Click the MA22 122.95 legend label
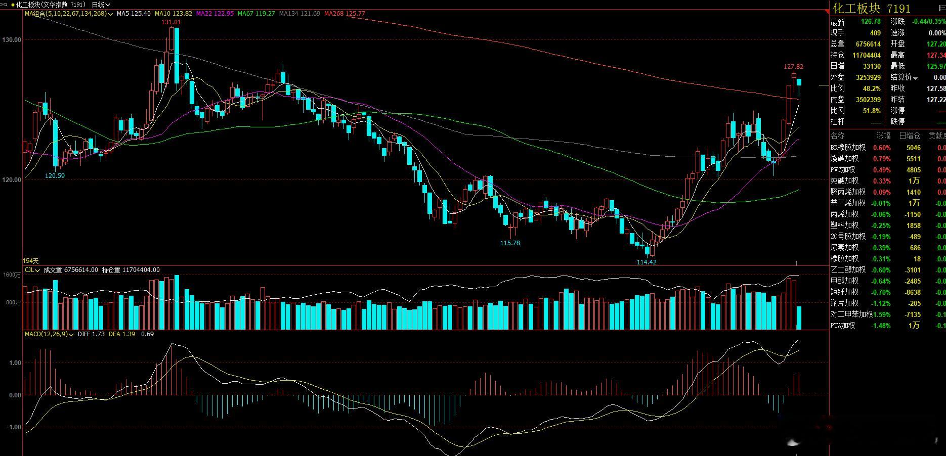The width and height of the screenshot is (946, 456). (x=215, y=14)
